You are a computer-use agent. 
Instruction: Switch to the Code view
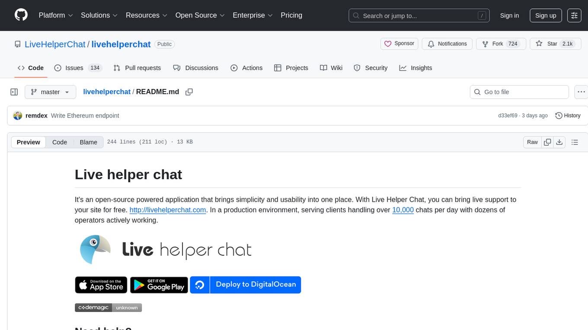tap(60, 142)
